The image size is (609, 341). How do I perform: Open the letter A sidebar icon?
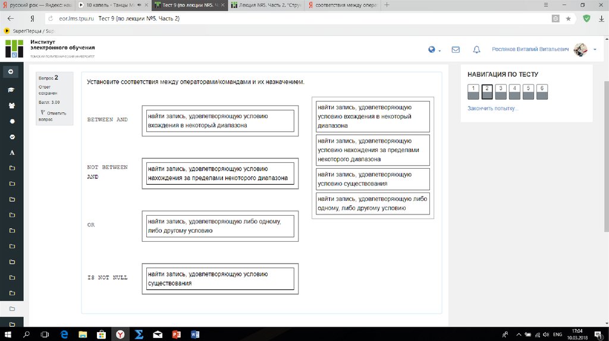[x=12, y=153]
